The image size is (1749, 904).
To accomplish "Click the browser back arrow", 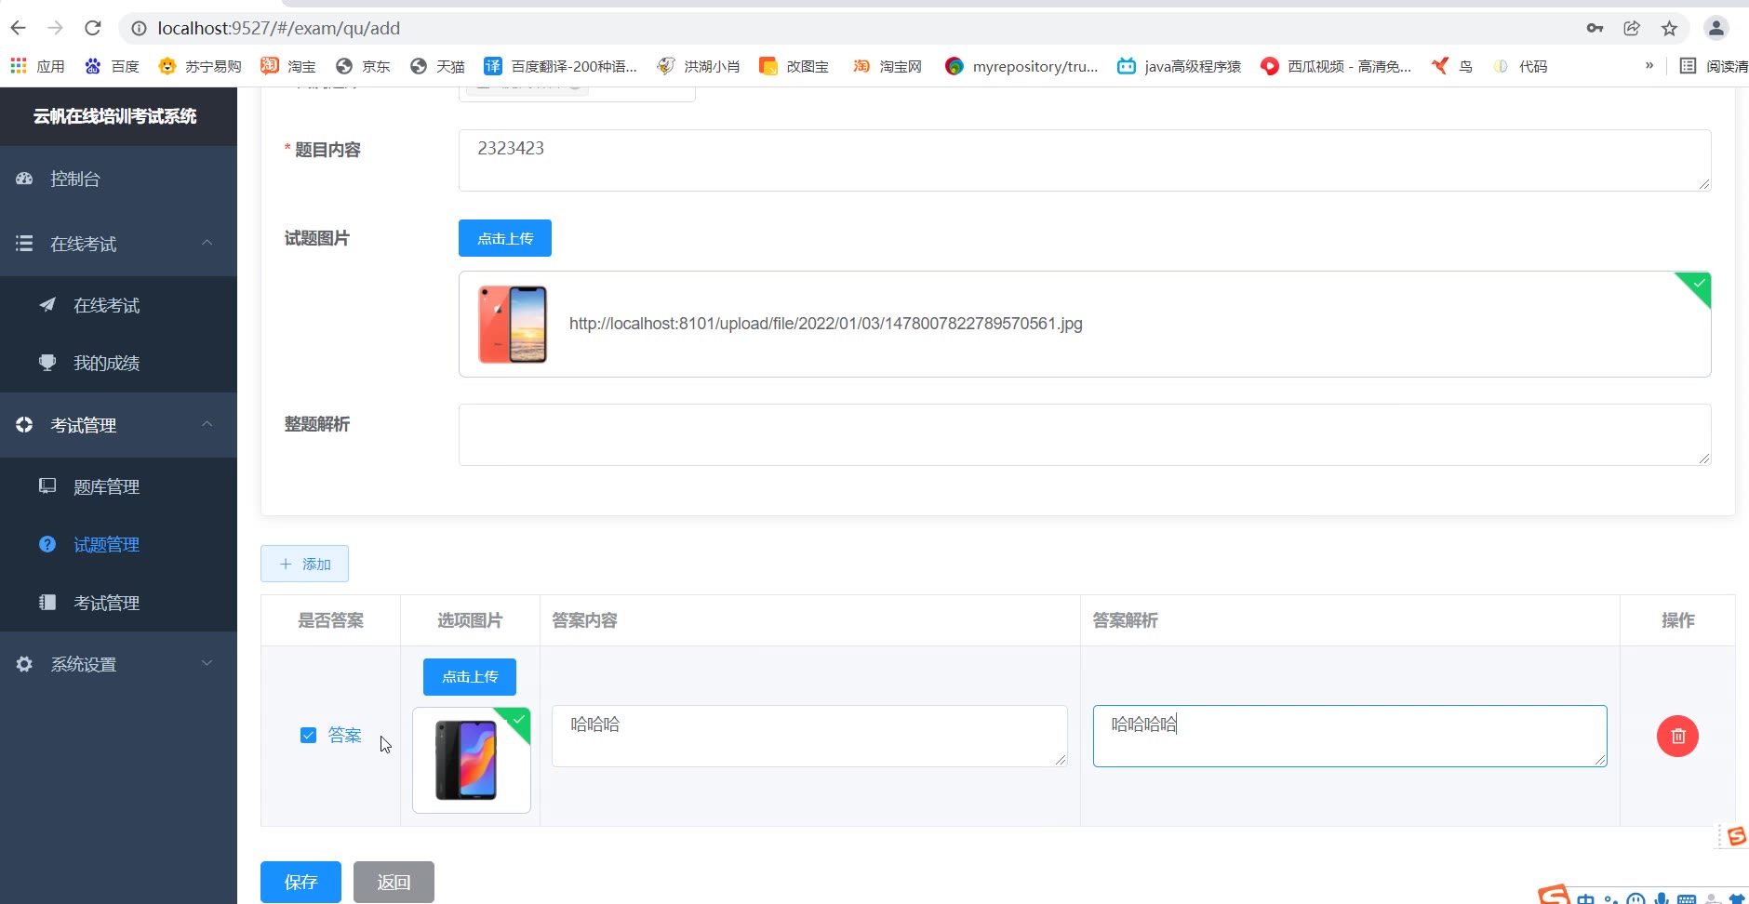I will click(19, 28).
